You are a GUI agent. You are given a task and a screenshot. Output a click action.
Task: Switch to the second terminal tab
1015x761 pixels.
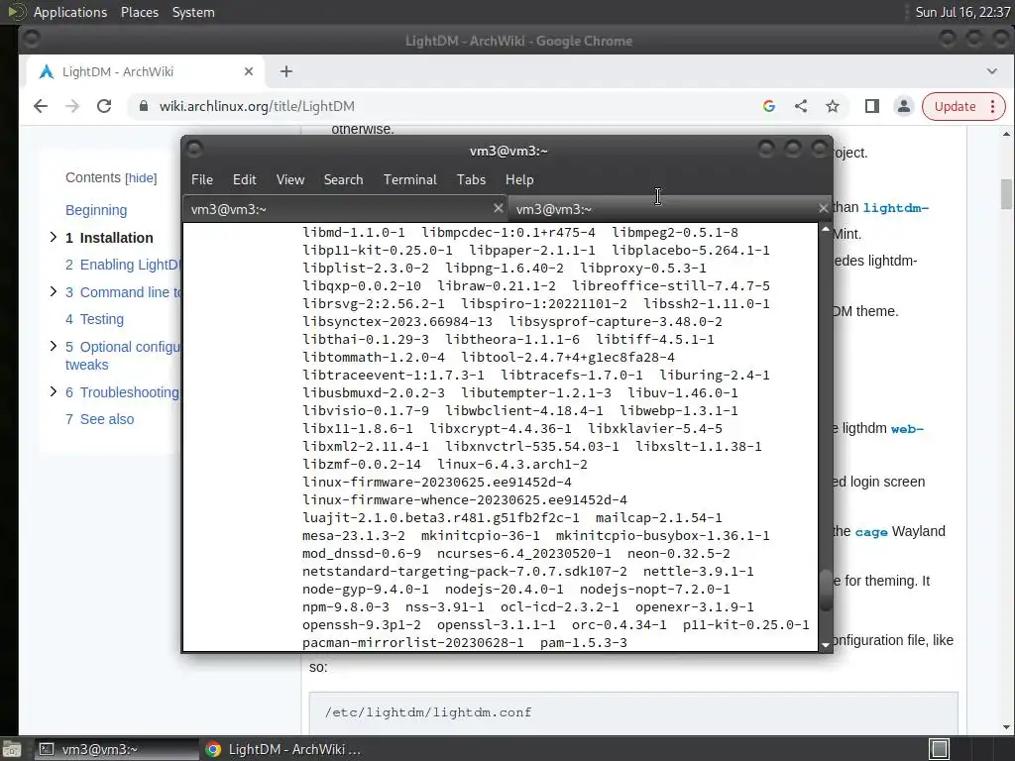click(669, 209)
